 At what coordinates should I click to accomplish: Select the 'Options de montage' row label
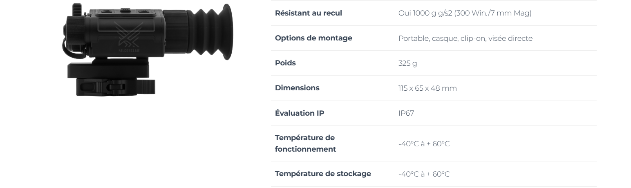[313, 38]
